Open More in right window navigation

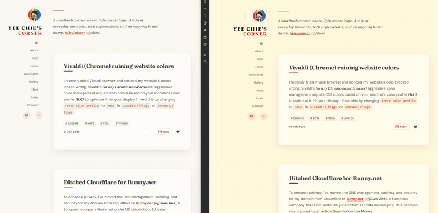point(260,91)
